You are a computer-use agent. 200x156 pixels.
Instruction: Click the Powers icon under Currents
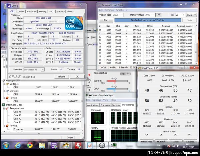coord(7,98)
